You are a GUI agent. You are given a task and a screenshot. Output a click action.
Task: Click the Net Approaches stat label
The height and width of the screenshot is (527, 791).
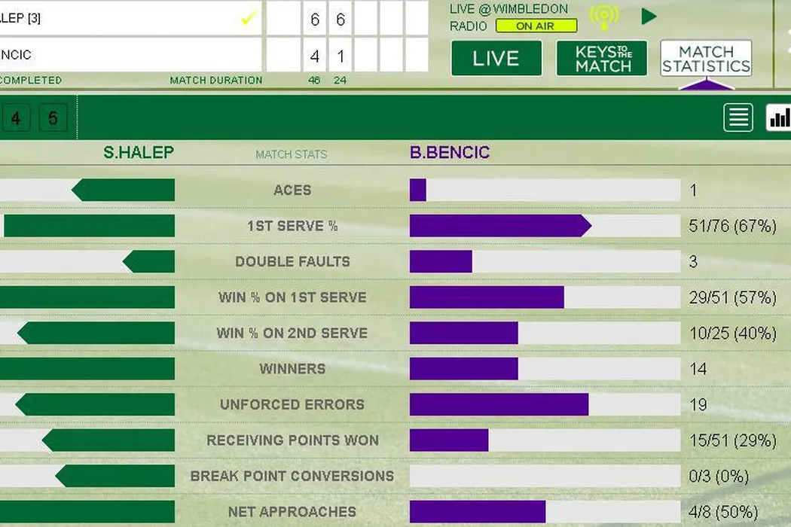tap(292, 512)
